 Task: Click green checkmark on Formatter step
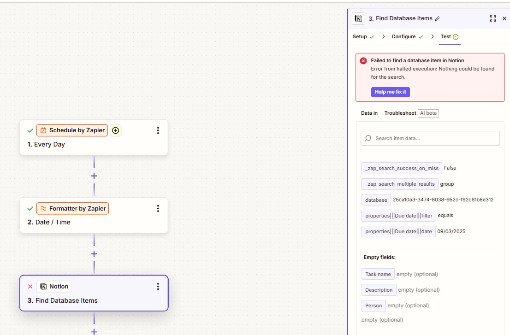[30, 208]
